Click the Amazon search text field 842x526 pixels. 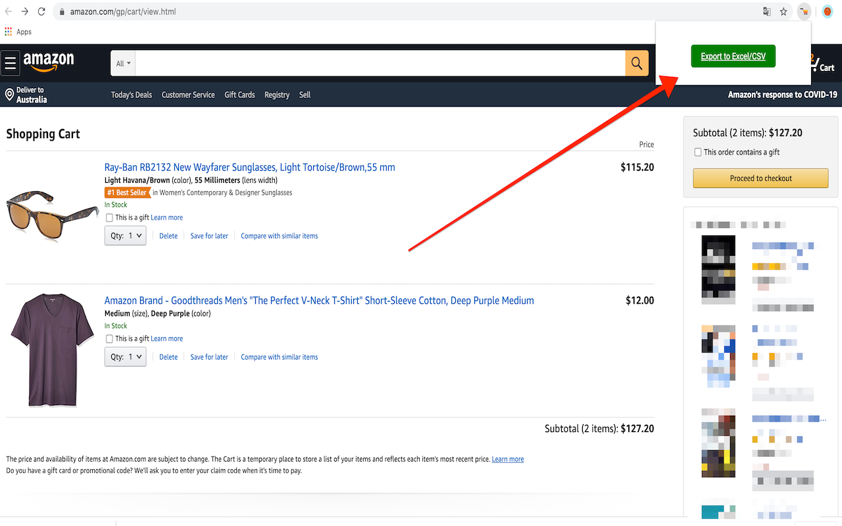[381, 64]
